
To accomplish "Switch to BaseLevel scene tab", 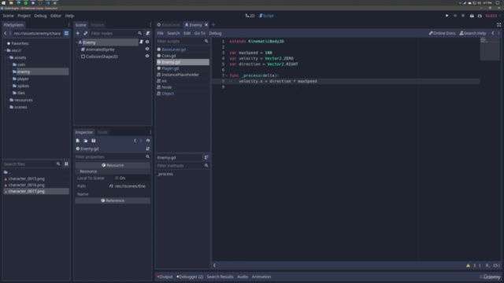I will (x=169, y=25).
